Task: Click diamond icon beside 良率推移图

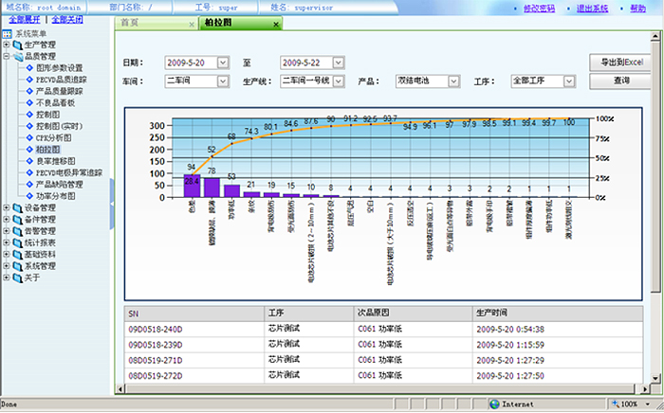Action: (29, 161)
